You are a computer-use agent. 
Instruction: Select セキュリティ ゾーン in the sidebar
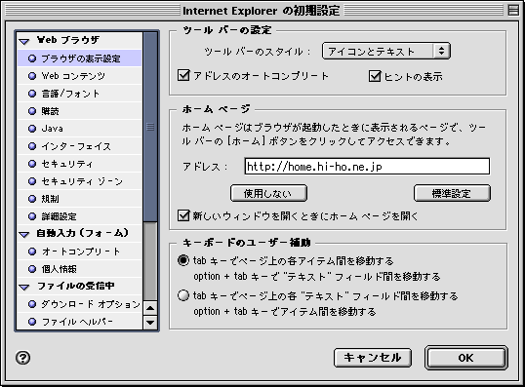pos(80,181)
